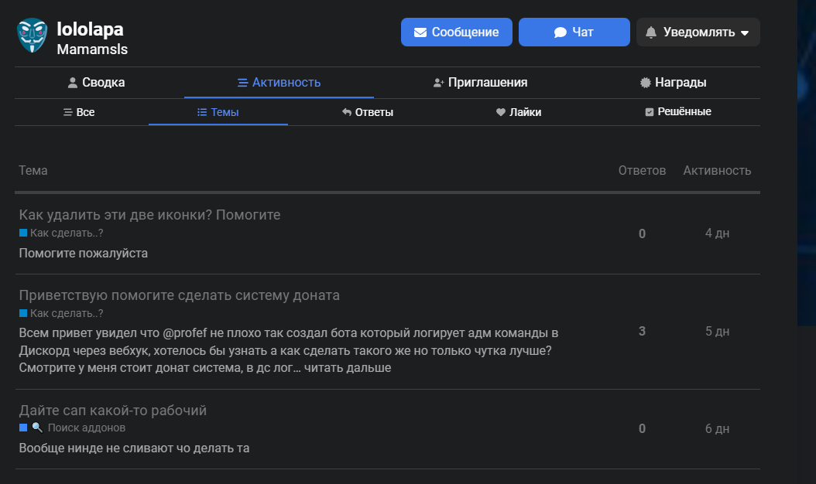Click the list icon beside Активность
Image resolution: width=816 pixels, height=484 pixels.
(x=242, y=83)
